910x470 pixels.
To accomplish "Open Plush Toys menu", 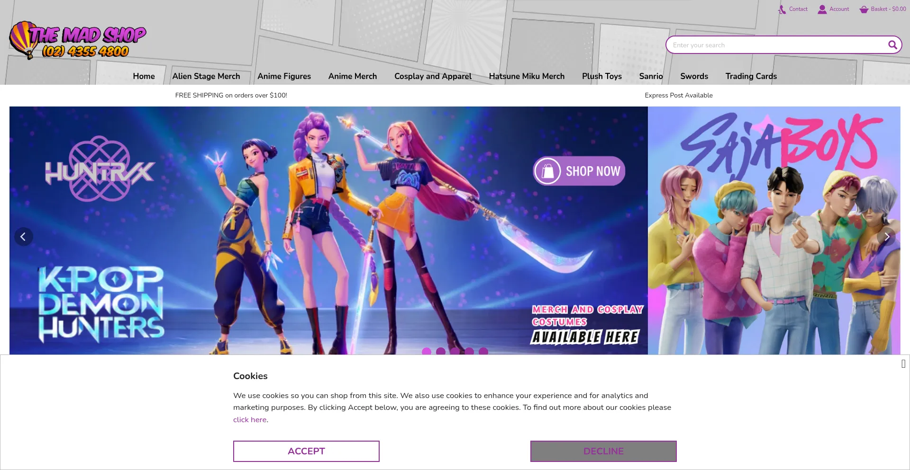I will coord(602,76).
